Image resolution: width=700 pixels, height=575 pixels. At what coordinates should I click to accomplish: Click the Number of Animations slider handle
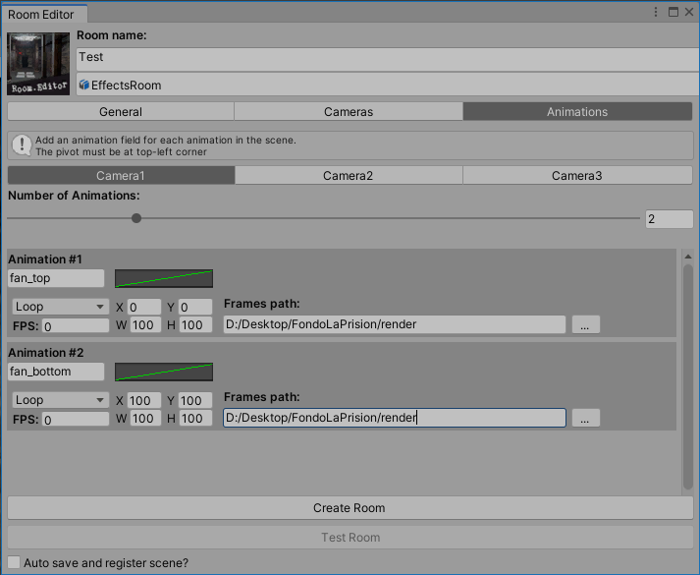[136, 218]
